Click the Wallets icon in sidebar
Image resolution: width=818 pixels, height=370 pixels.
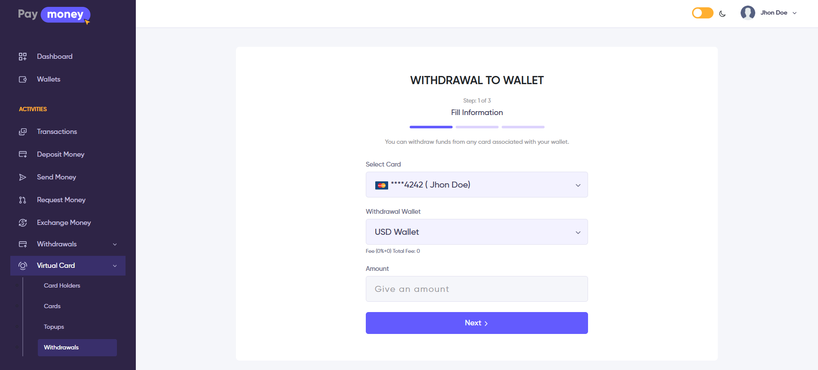click(23, 79)
